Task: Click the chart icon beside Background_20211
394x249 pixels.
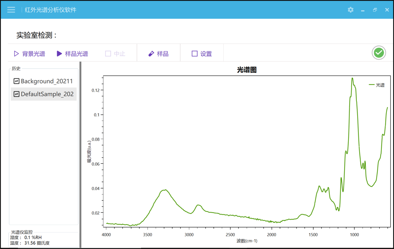Action: [17, 81]
